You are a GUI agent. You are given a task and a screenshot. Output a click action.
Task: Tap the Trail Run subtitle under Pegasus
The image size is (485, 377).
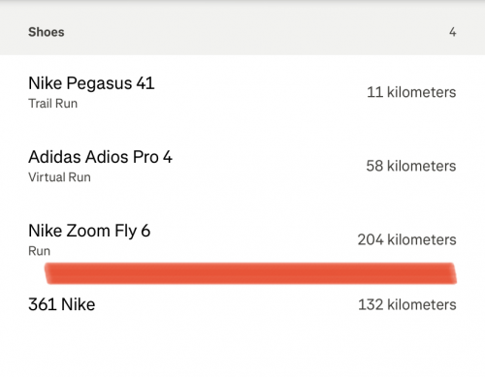[53, 104]
